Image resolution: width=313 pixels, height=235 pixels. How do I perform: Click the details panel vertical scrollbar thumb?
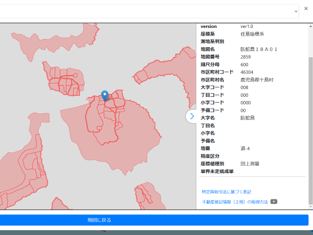pos(311,131)
